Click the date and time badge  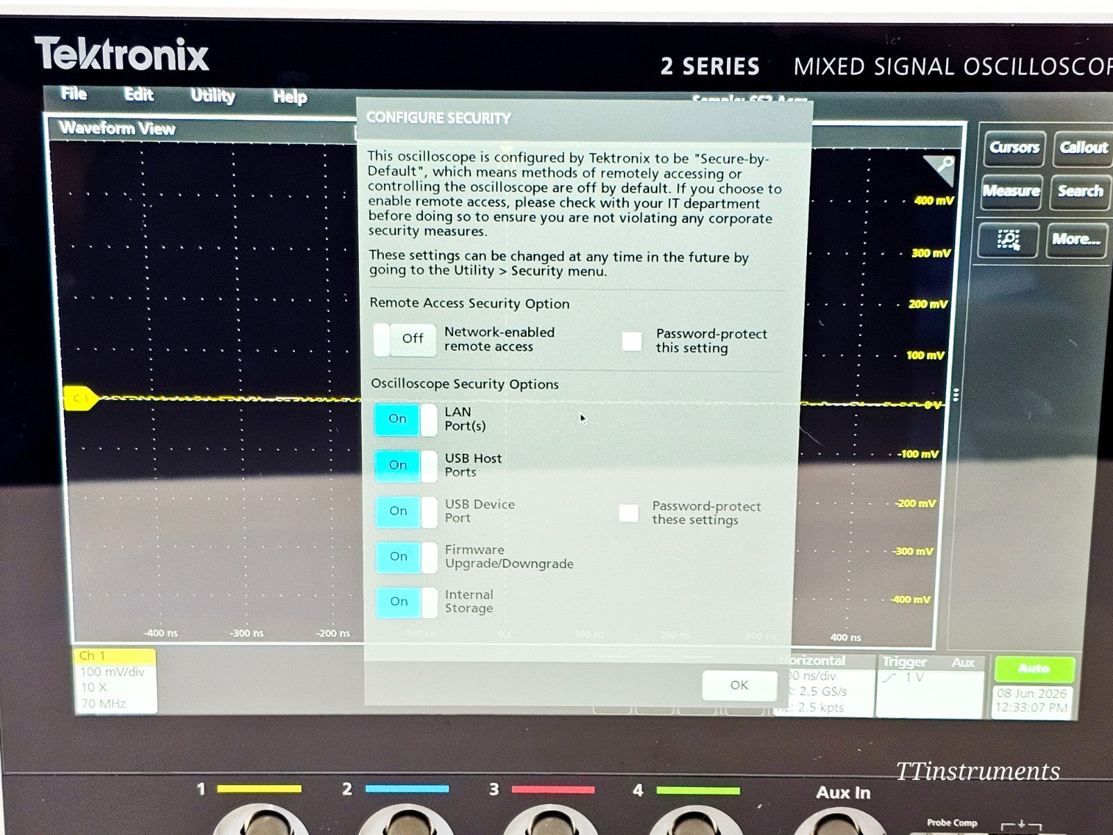tap(1032, 701)
